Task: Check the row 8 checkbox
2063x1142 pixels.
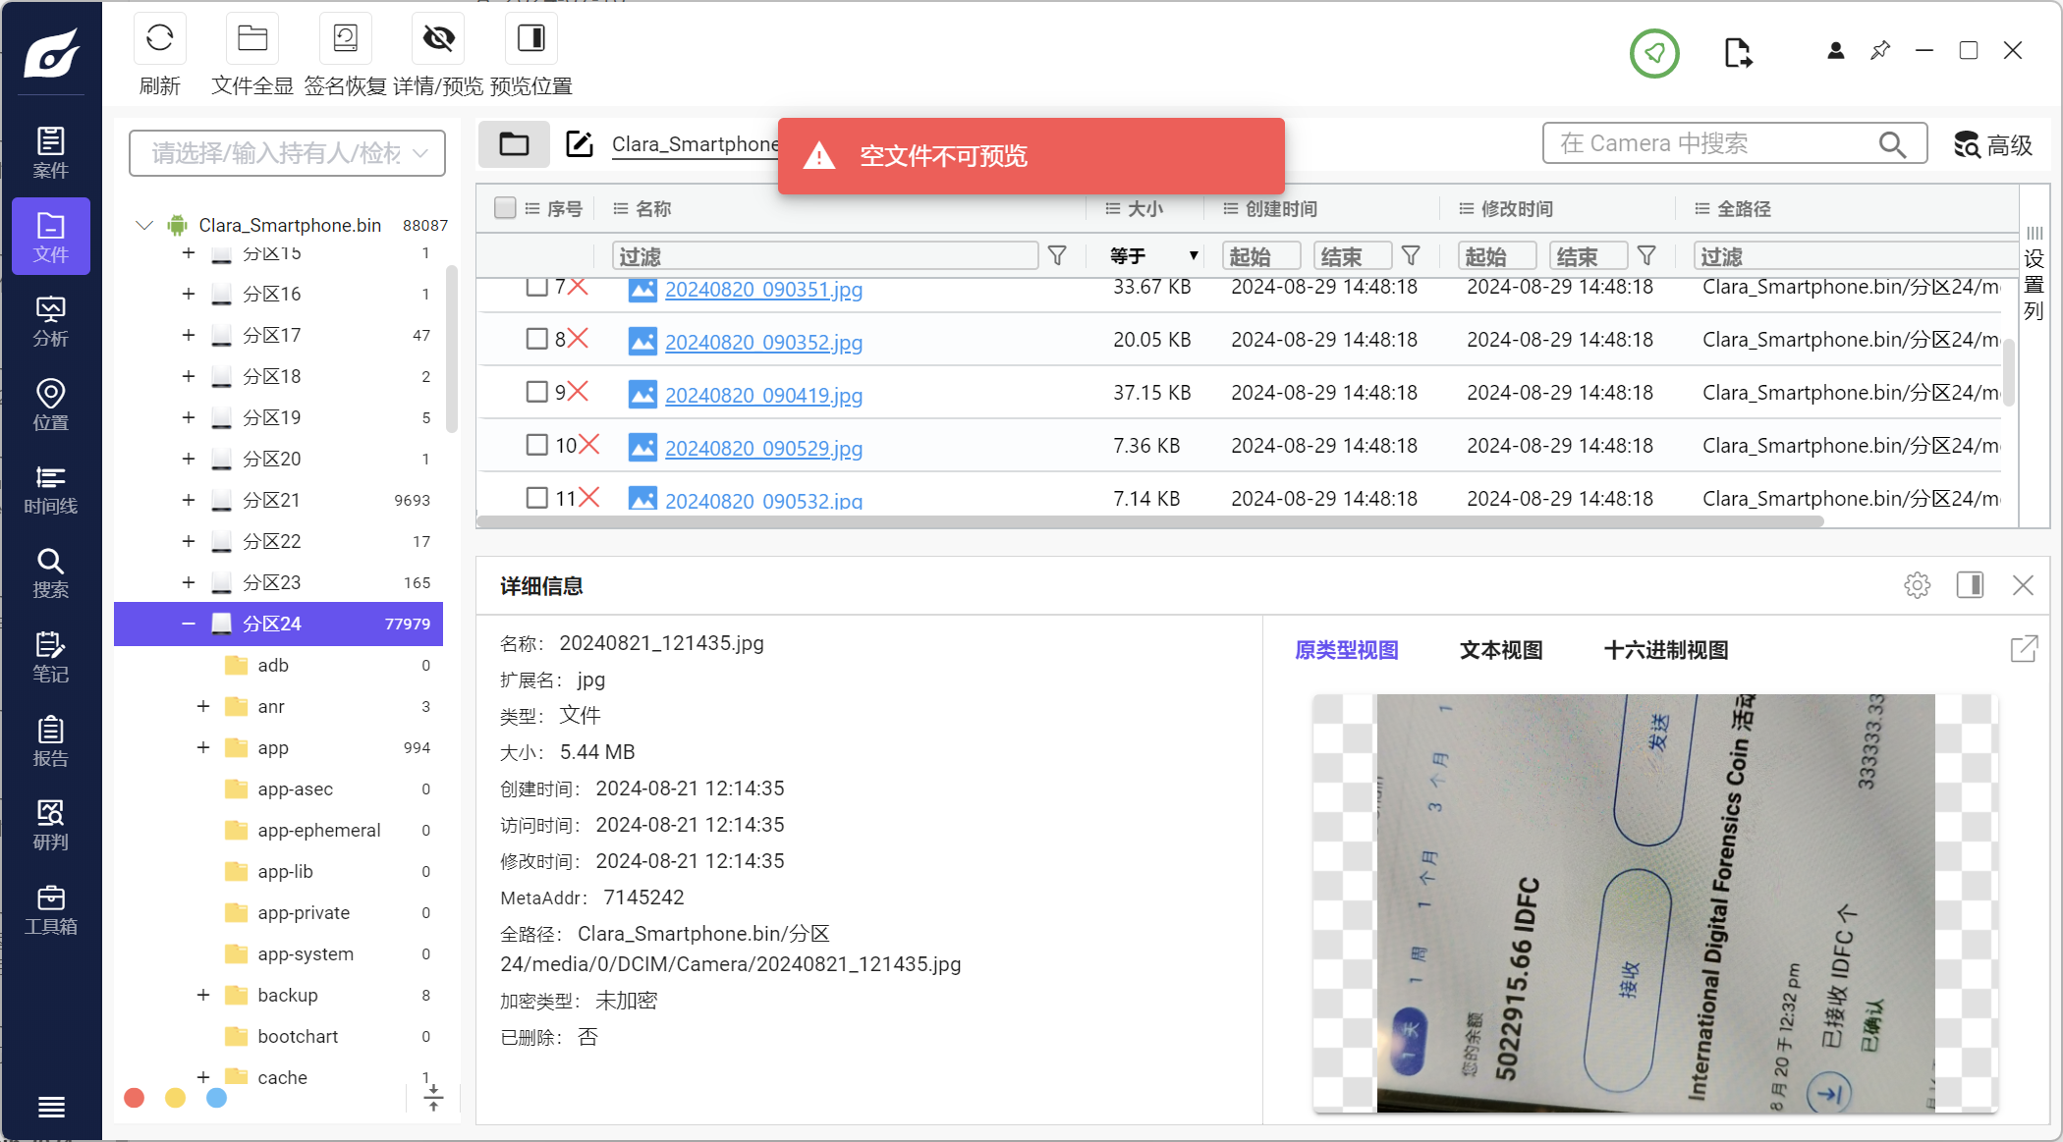Action: click(x=536, y=339)
